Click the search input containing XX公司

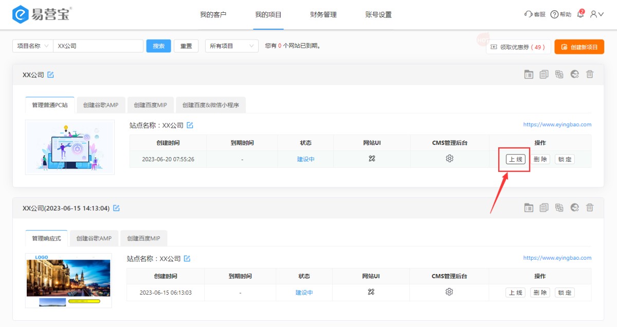click(98, 46)
